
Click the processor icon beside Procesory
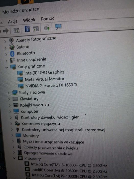tap(20, 158)
